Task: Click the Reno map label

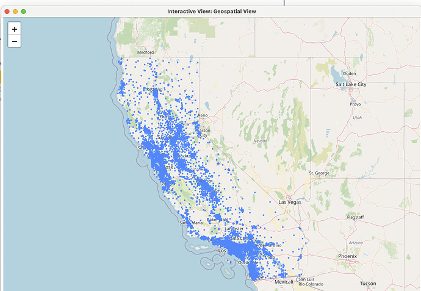Action: [x=203, y=115]
